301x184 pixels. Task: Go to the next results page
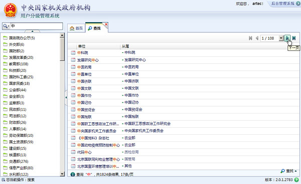[x=287, y=38]
